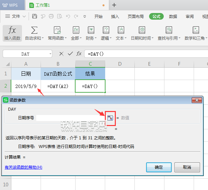The width and height of the screenshot is (208, 190).
Task: Select cell B2 containing =DAY(A2)
Action: pyautogui.click(x=58, y=86)
